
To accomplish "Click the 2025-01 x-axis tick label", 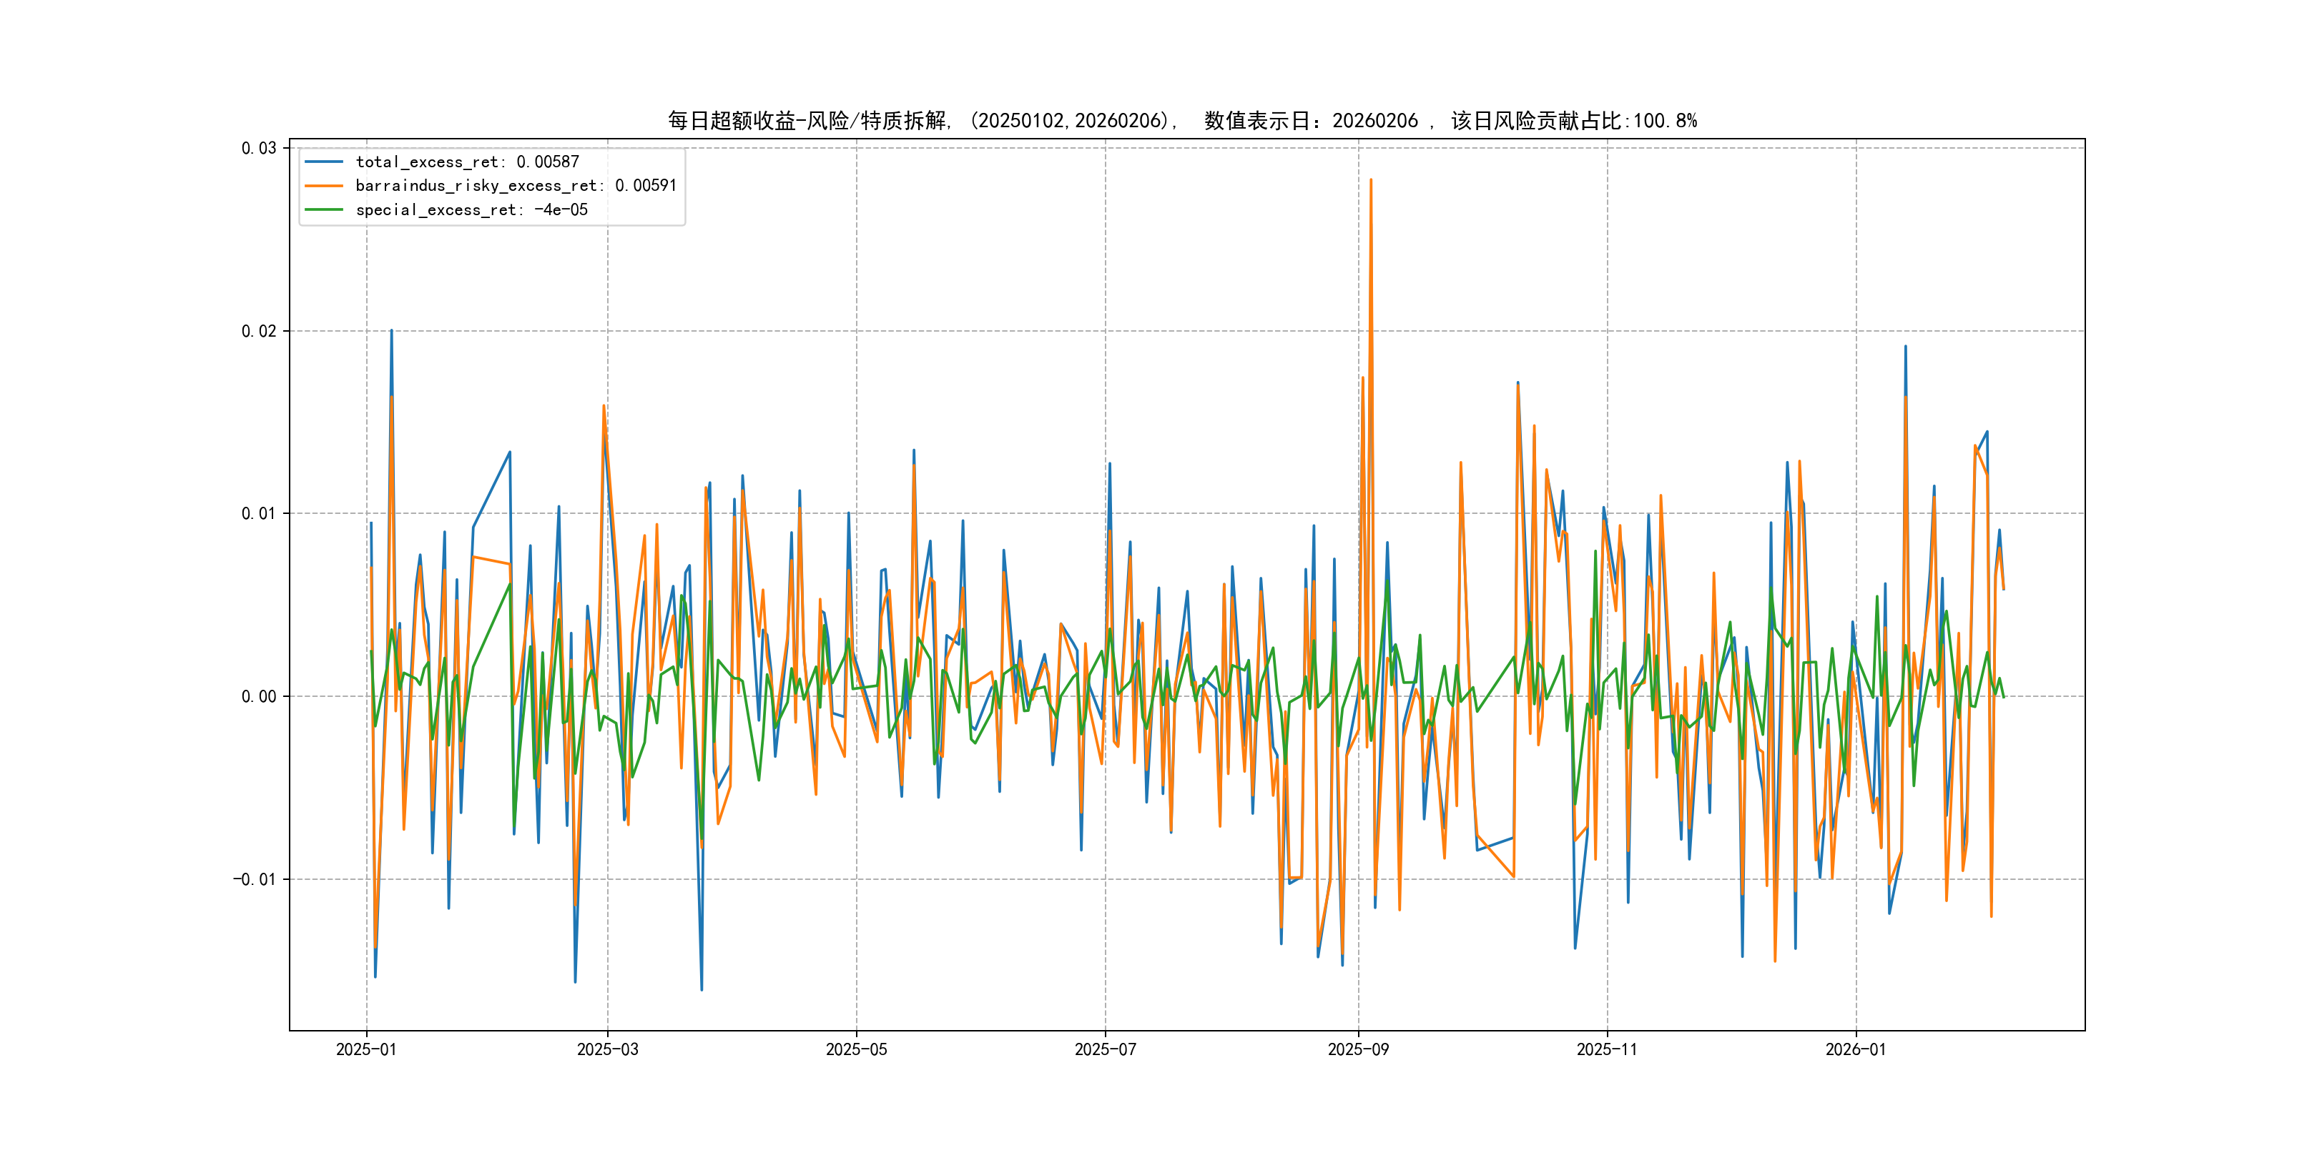I will (366, 1049).
